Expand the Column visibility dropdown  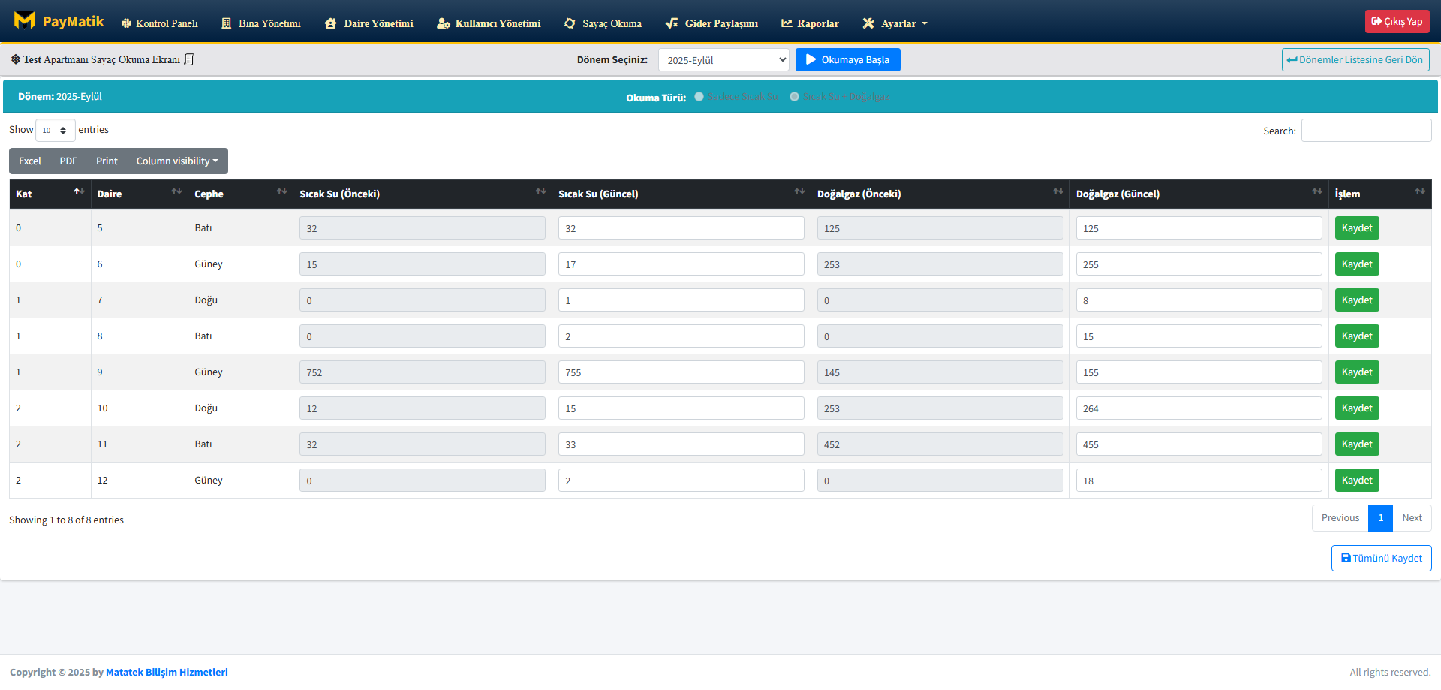177,161
